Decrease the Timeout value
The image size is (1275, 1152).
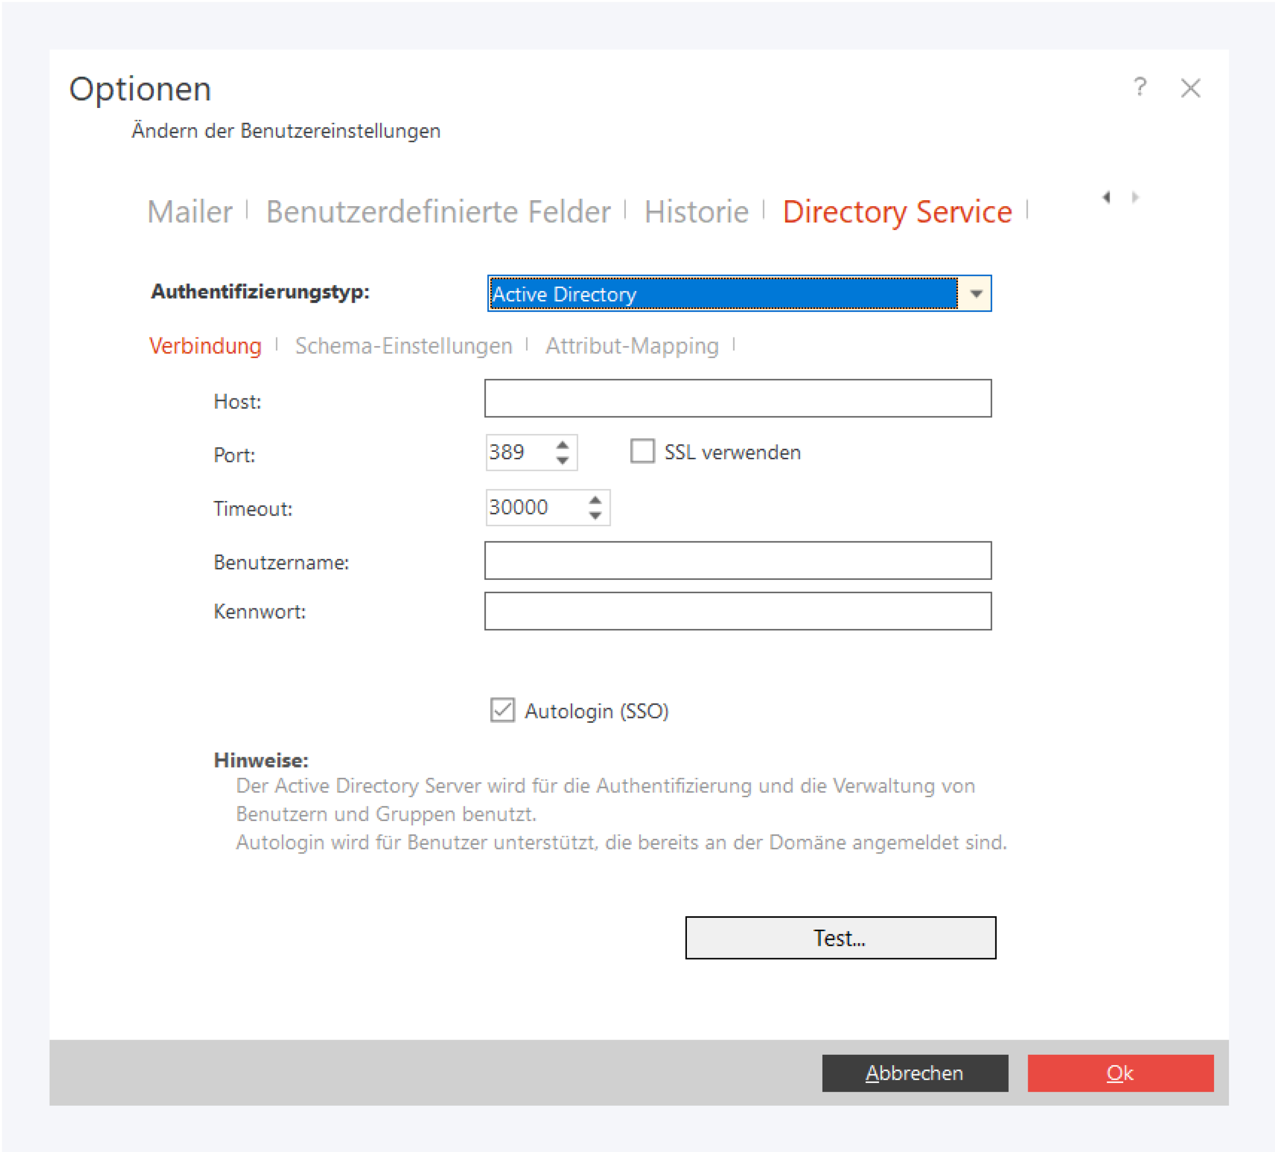[x=595, y=516]
